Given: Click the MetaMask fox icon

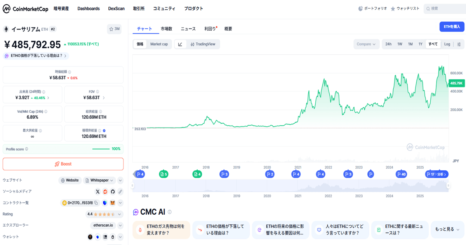Looking at the screenshot, I should (113, 203).
